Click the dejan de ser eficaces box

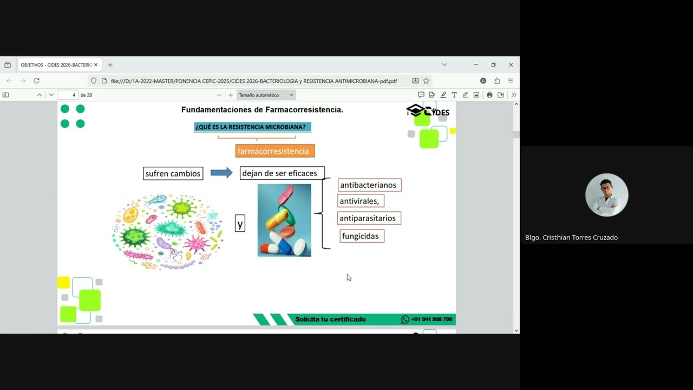pyautogui.click(x=282, y=173)
